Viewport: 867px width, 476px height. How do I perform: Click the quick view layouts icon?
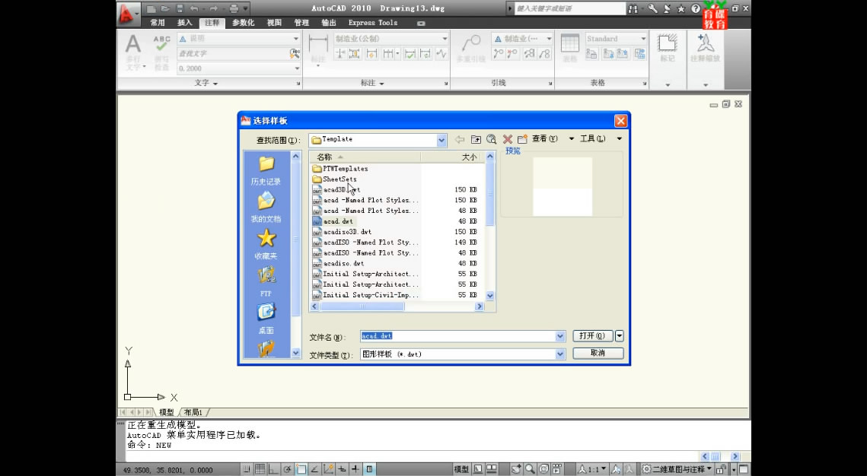[x=478, y=469]
